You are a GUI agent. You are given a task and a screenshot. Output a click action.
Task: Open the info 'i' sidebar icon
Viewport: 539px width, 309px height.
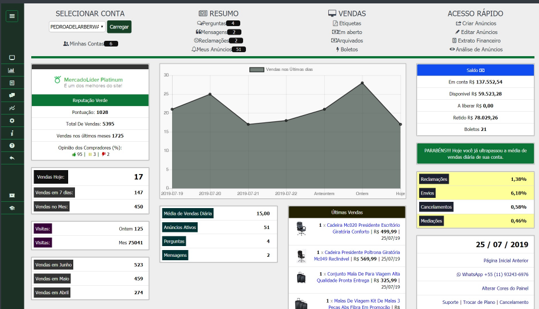pyautogui.click(x=12, y=133)
